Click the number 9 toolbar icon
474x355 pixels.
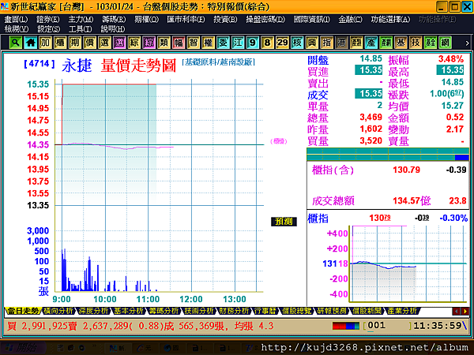click(x=253, y=43)
